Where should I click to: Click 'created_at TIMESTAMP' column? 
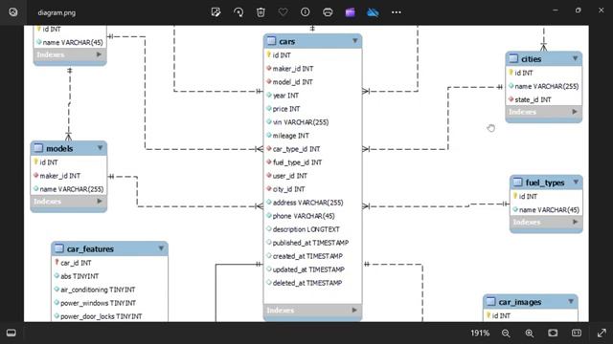click(307, 256)
